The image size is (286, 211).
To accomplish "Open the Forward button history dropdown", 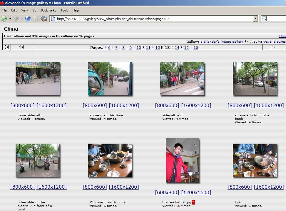I will pyautogui.click(x=22, y=19).
